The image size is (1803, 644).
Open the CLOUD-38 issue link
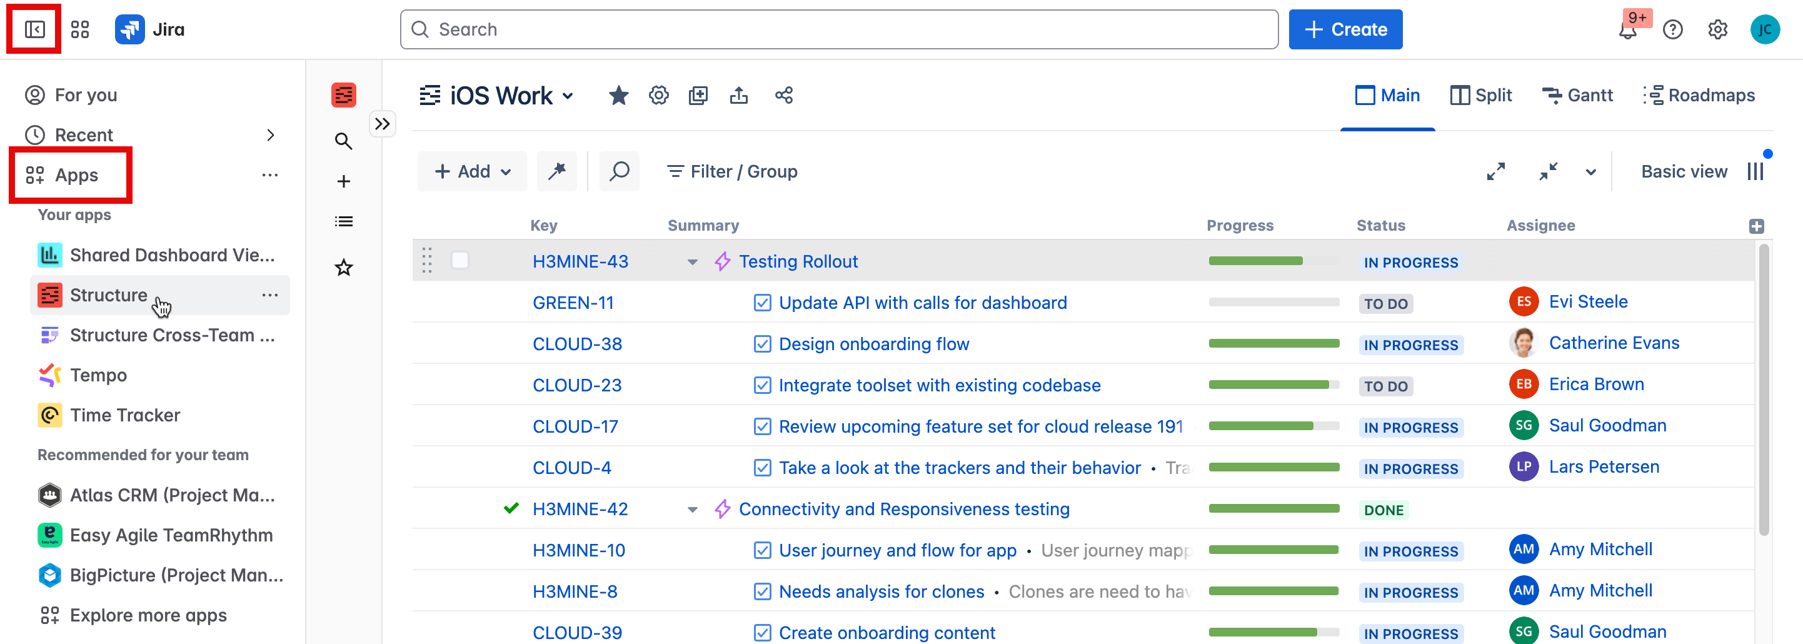pos(577,343)
